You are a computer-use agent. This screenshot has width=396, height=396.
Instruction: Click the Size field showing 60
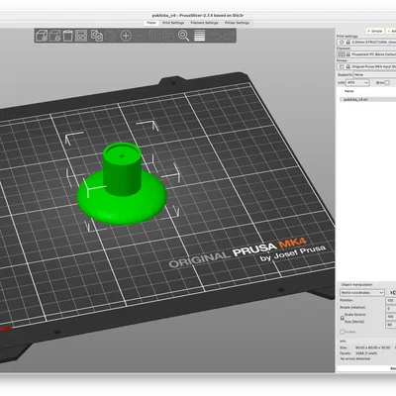[391, 325]
